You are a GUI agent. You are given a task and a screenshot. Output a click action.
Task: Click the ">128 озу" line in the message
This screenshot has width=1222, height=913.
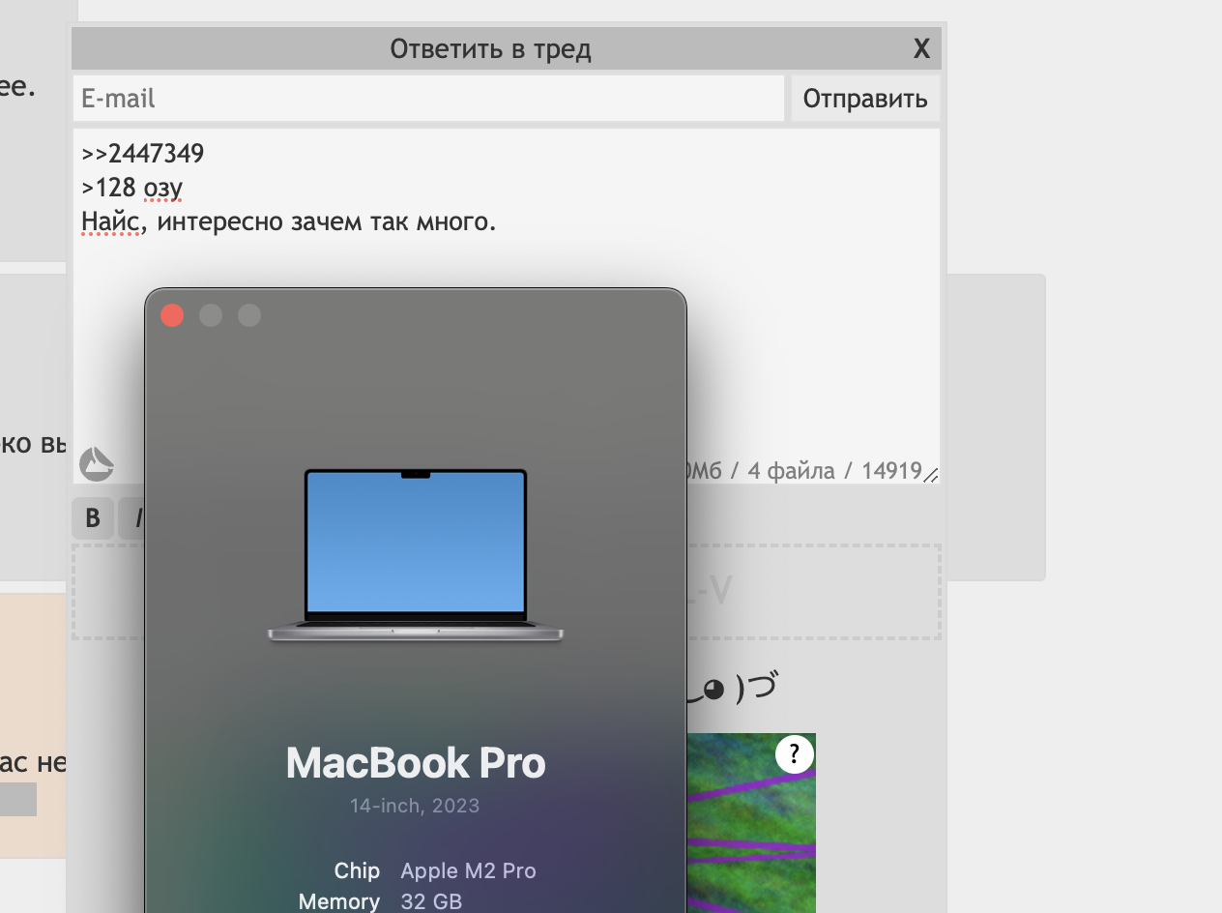pyautogui.click(x=131, y=188)
